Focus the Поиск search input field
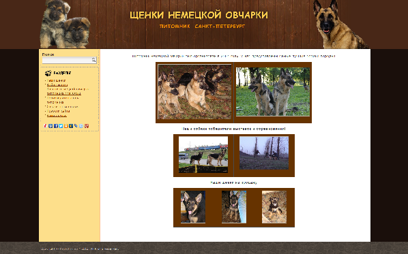Viewport: 408px width, 254px height. click(x=67, y=60)
